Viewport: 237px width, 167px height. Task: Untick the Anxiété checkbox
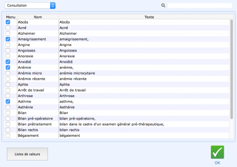(x=8, y=62)
